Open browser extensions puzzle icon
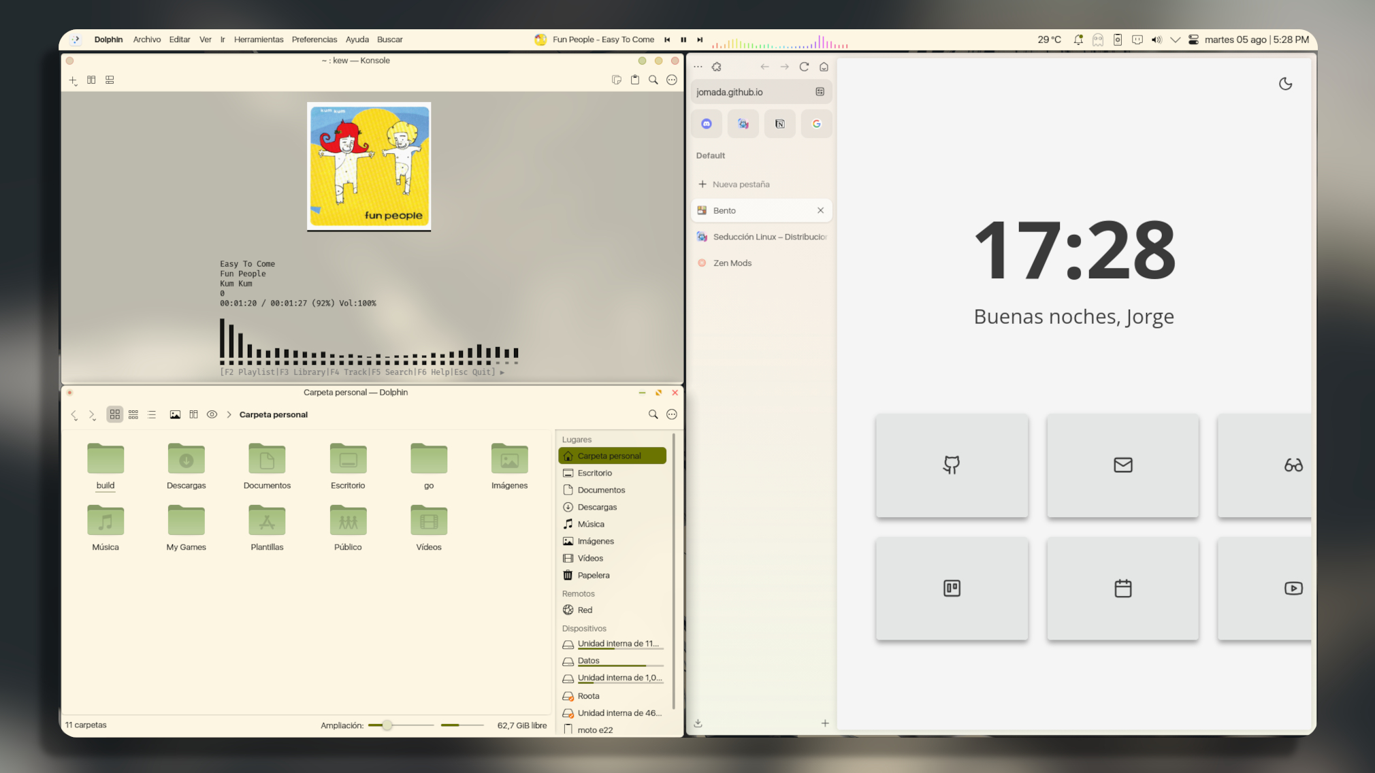Screen dimensions: 1375x773 coord(717,67)
